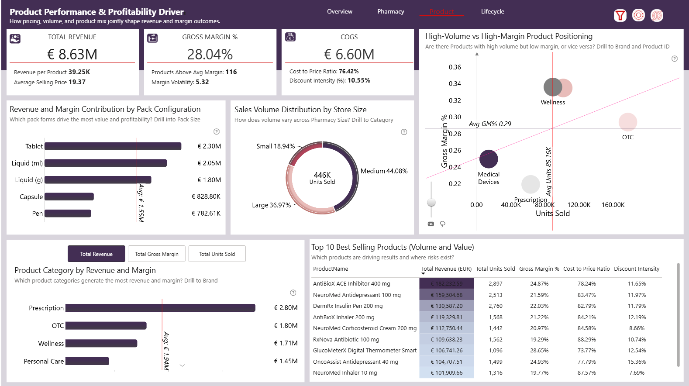Click the scatter chart zoom slider handle
Screen dimensions: 689x386
point(431,202)
